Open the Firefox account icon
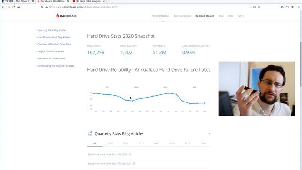 pos(292,7)
